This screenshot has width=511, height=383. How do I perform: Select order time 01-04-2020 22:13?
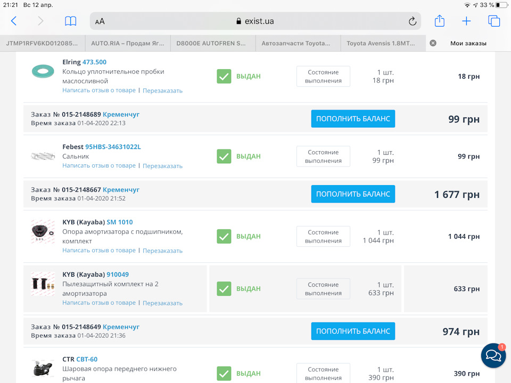point(101,123)
